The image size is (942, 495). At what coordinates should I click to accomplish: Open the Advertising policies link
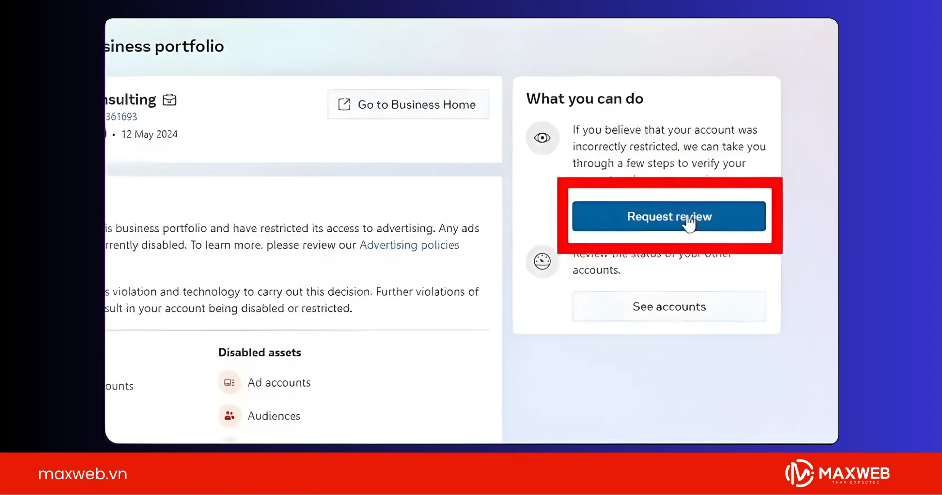coord(409,245)
